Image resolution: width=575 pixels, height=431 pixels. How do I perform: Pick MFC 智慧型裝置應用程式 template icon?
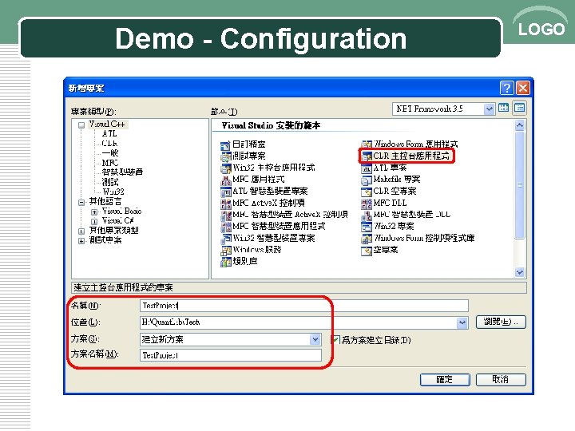click(224, 227)
